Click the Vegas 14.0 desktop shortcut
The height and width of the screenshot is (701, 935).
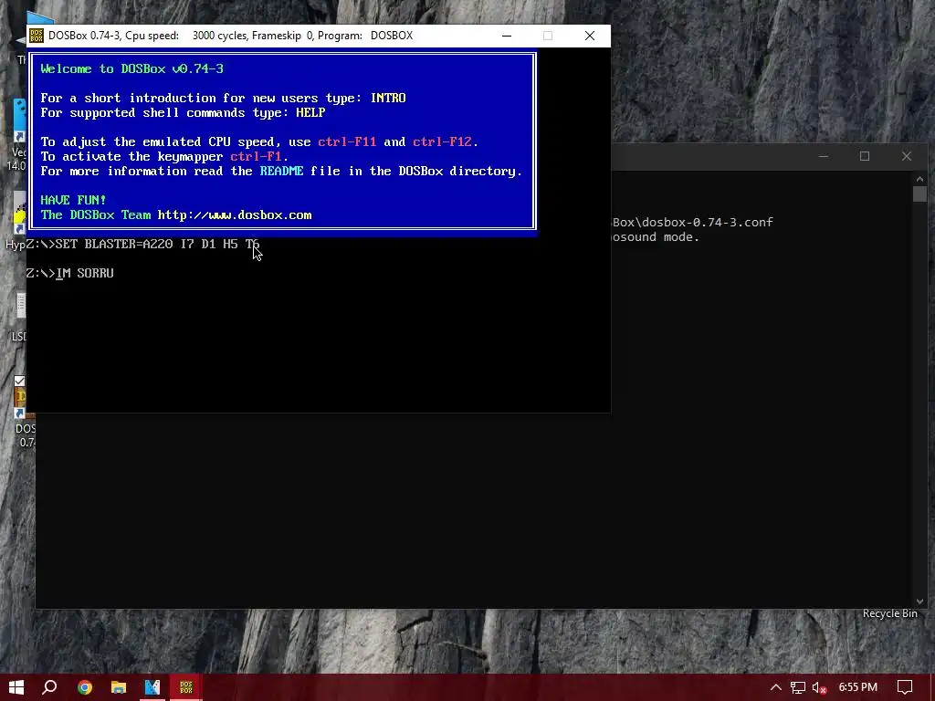click(19, 134)
